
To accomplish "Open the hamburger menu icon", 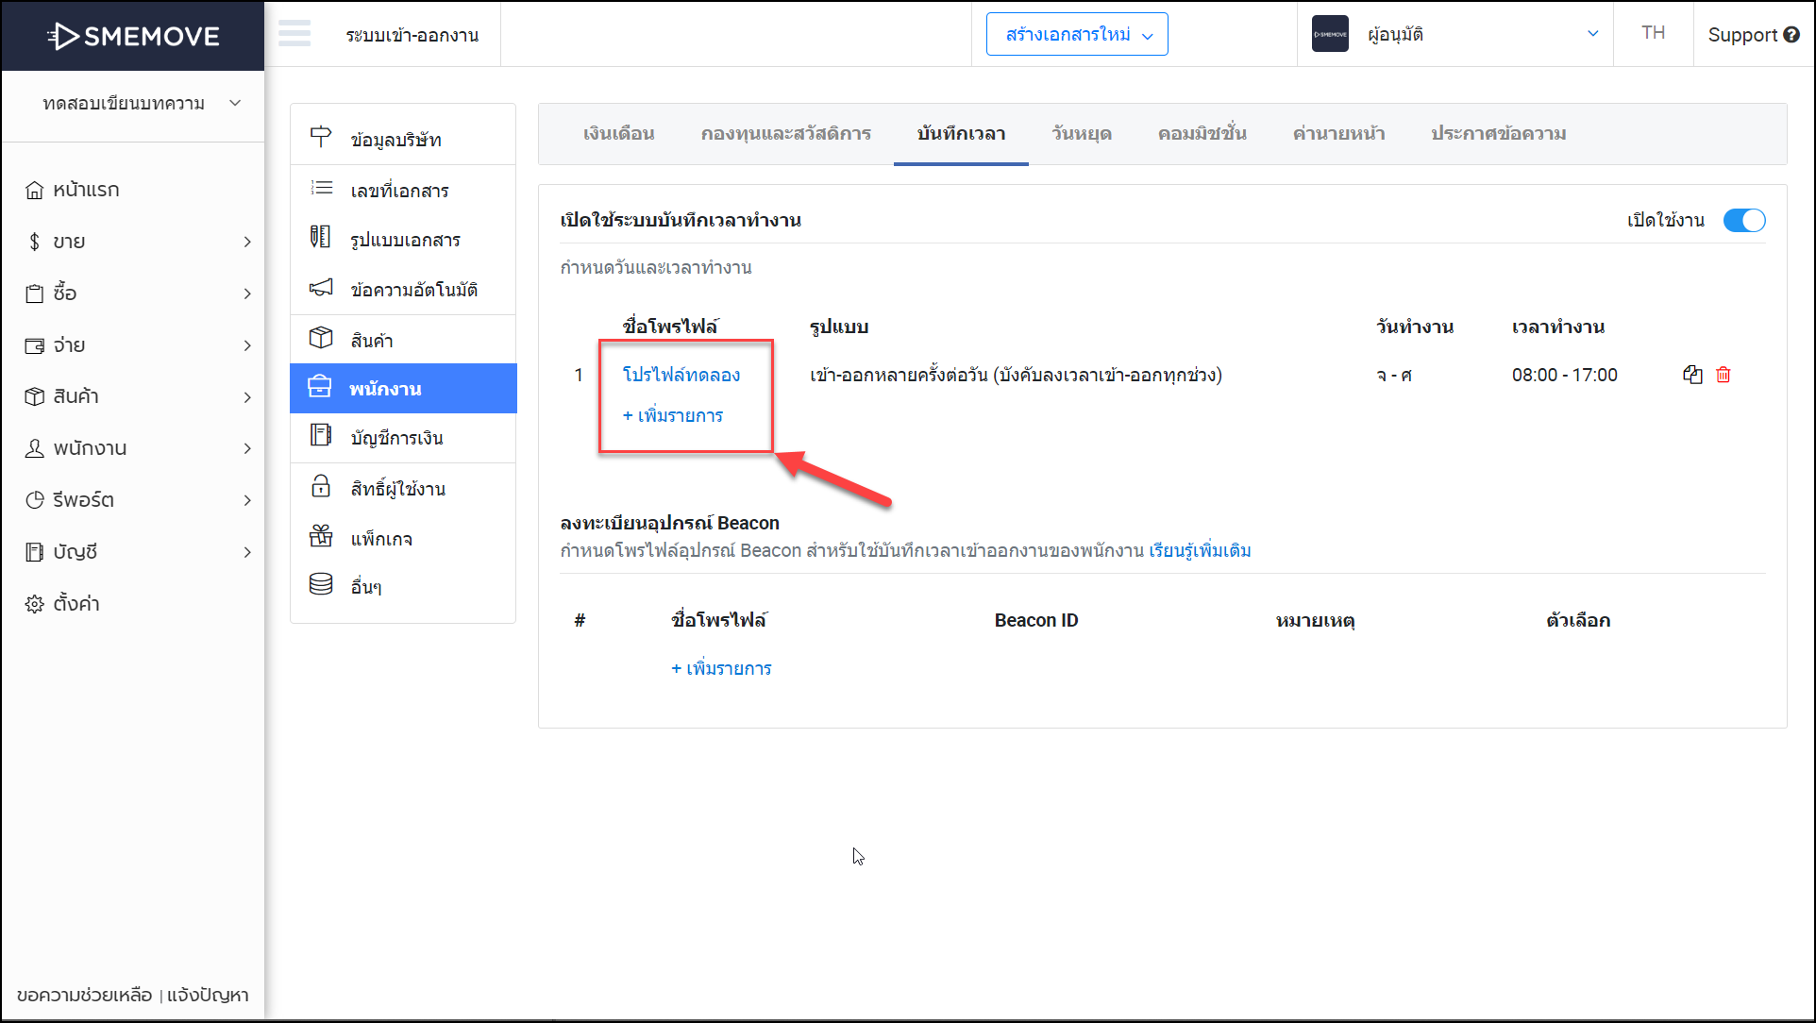I will point(294,34).
